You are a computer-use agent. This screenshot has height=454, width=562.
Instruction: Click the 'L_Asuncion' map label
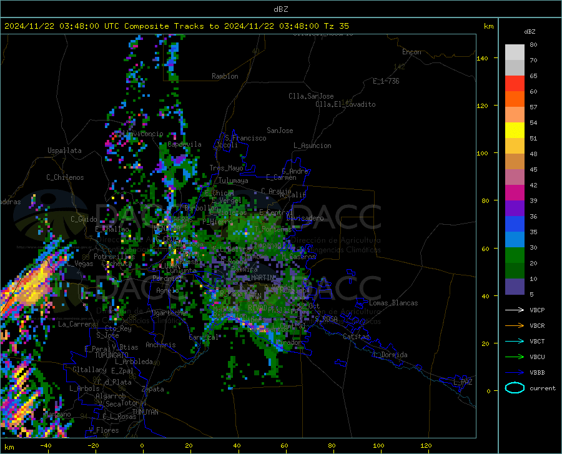pyautogui.click(x=312, y=146)
